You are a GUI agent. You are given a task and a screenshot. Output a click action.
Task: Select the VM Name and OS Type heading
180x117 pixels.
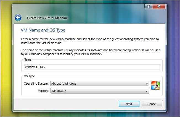point(43,30)
